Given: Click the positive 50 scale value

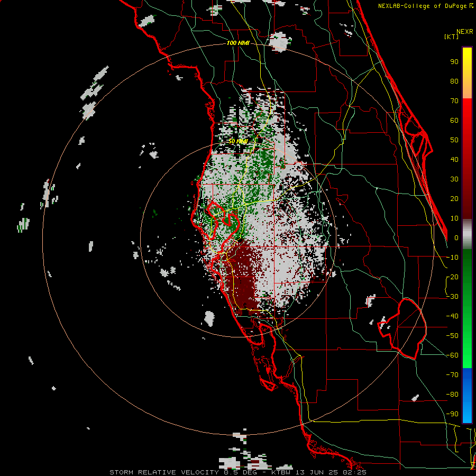Looking at the screenshot, I should coord(454,140).
